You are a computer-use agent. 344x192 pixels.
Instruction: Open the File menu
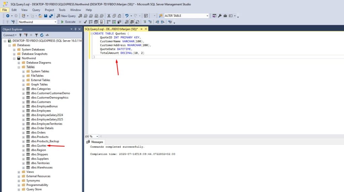coord(5,10)
